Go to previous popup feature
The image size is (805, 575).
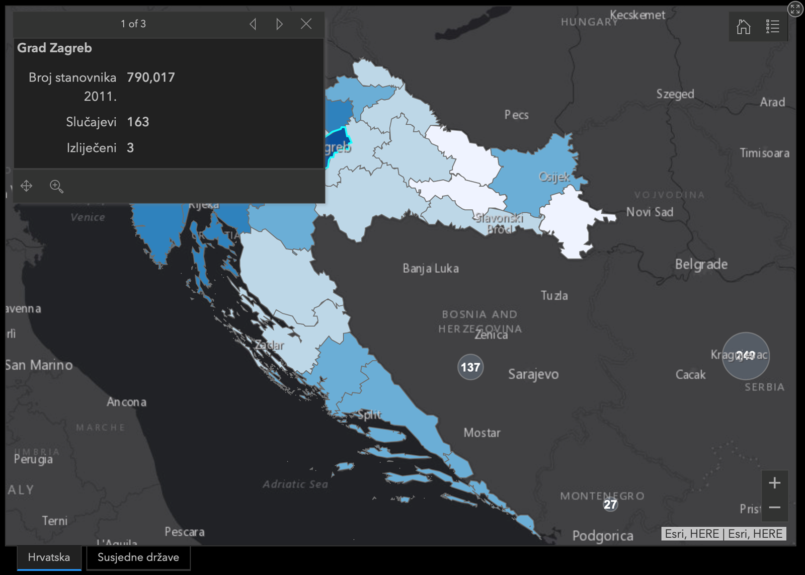[x=253, y=24]
